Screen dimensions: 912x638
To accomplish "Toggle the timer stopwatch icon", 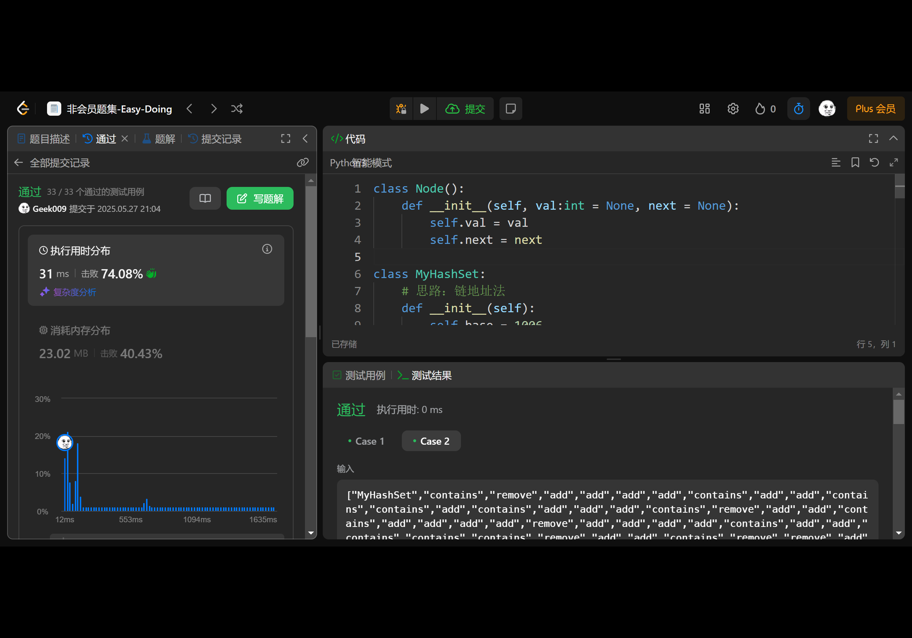I will click(798, 108).
